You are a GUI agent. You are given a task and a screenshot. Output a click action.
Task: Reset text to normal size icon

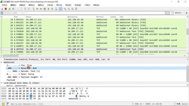click(x=72, y=9)
